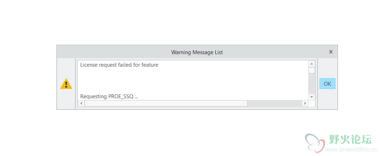Image resolution: width=380 pixels, height=156 pixels.
Task: Click the vertical scrollbar track below the thumb
Action: 312,84
